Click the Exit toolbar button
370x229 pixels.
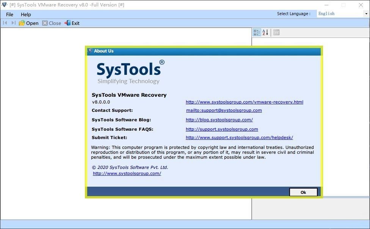(72, 23)
